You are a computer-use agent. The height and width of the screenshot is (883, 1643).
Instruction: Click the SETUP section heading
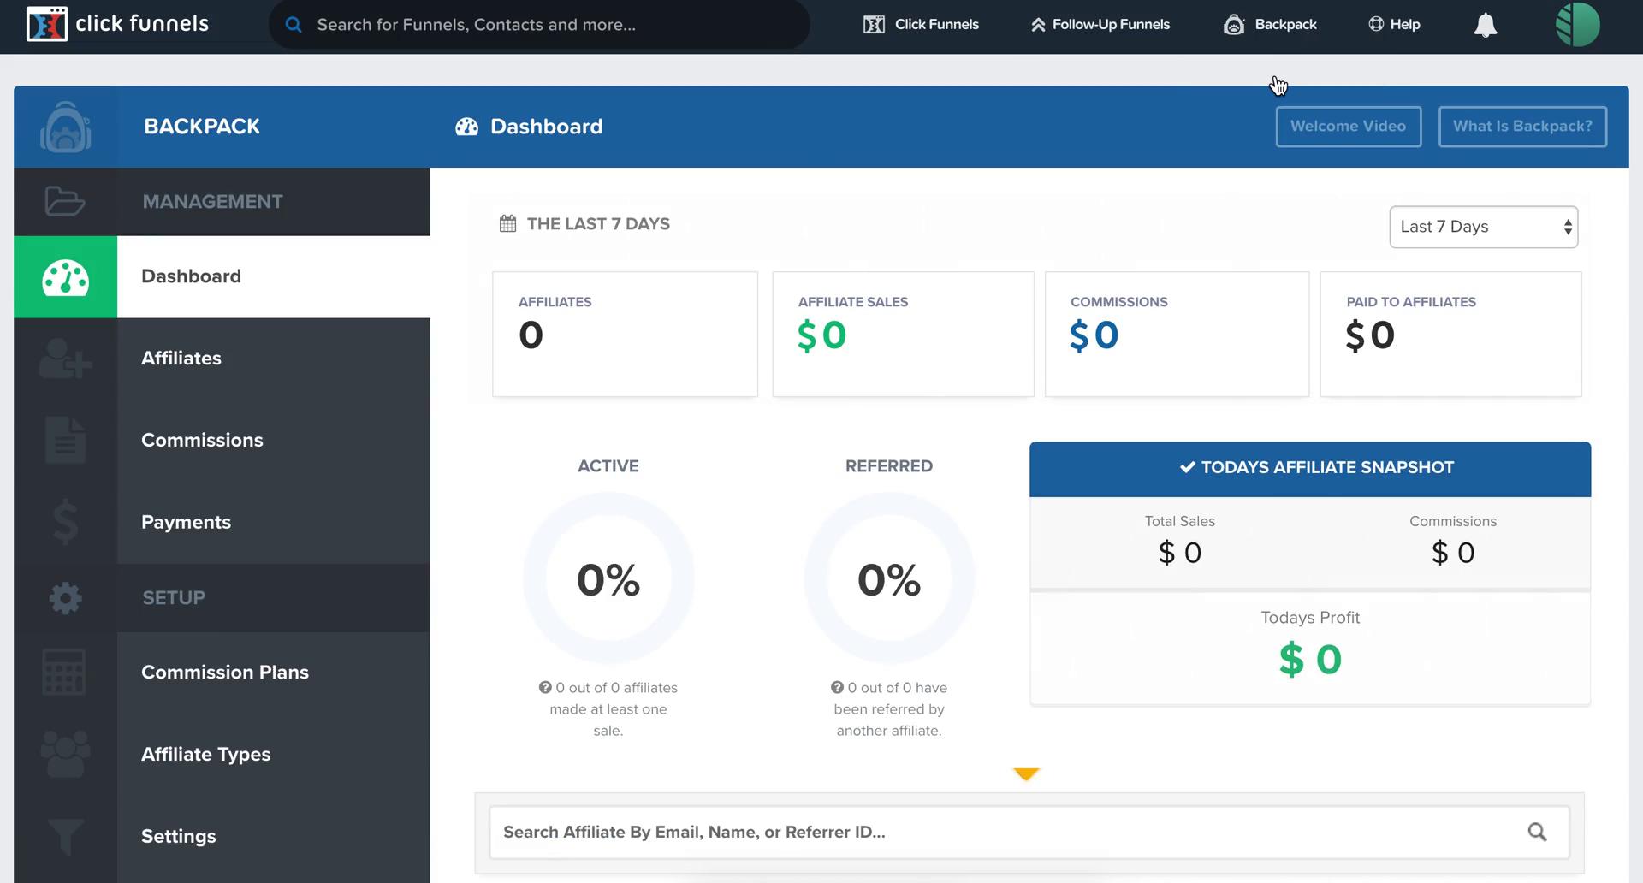point(174,598)
